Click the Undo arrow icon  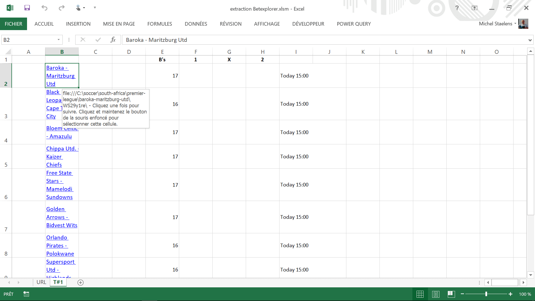44,8
